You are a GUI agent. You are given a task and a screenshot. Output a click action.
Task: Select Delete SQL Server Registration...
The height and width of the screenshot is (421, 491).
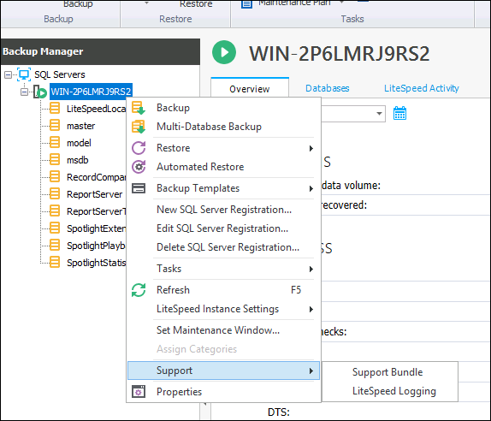click(223, 247)
